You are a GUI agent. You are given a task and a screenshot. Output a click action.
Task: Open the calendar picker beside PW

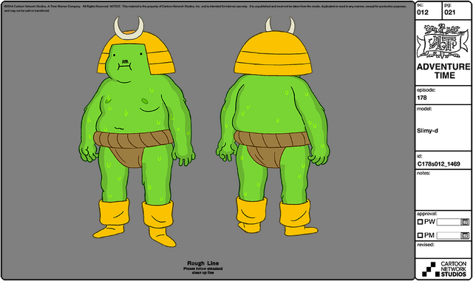point(465,222)
